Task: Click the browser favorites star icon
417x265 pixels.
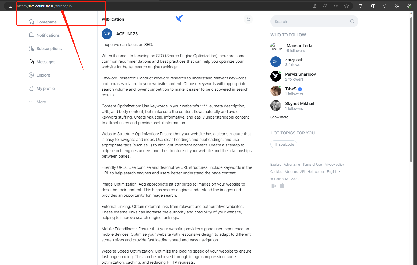Action: click(346, 6)
